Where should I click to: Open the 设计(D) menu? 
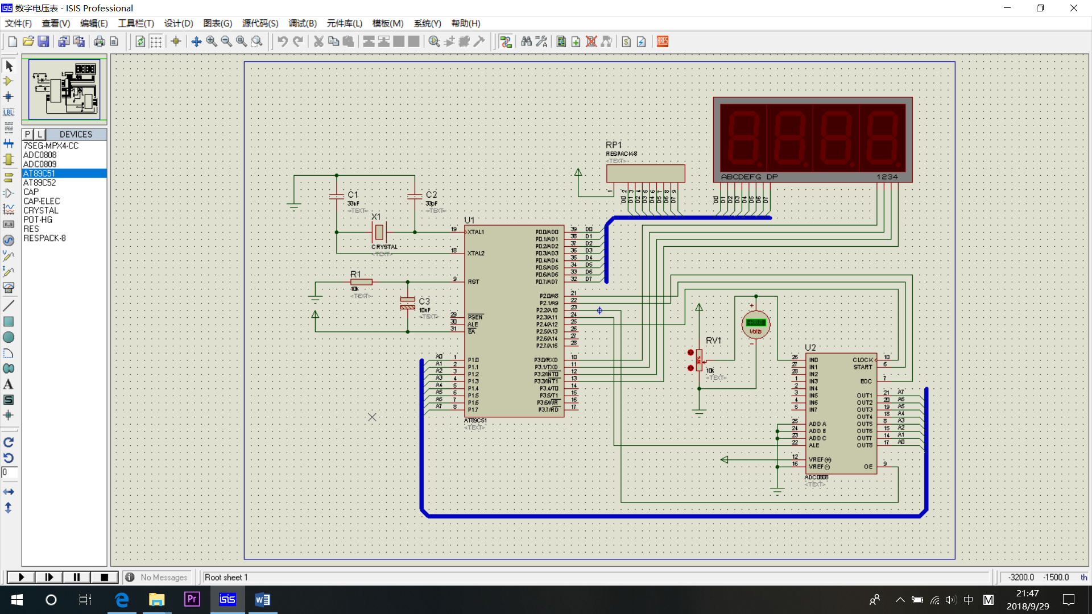pyautogui.click(x=179, y=23)
